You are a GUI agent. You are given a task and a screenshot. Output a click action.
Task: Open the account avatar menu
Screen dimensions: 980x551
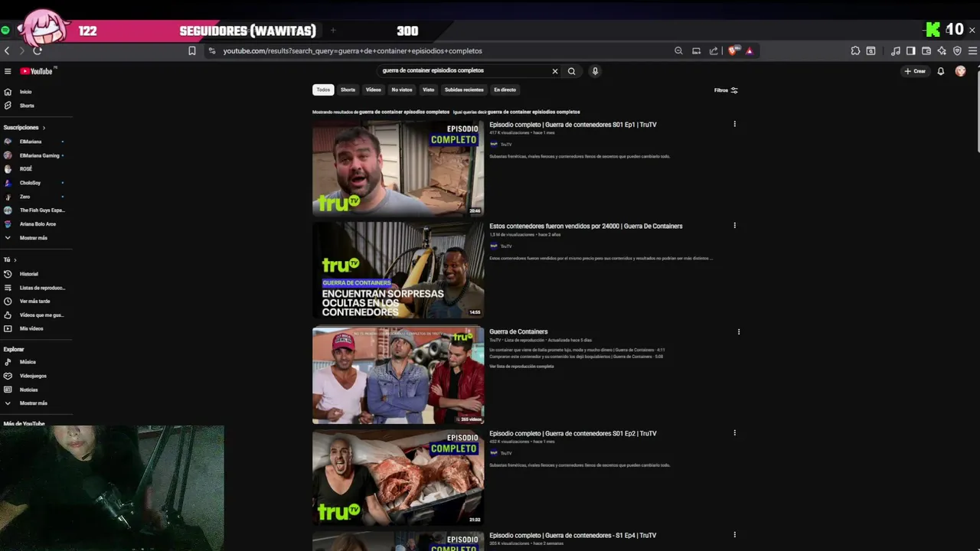point(960,71)
